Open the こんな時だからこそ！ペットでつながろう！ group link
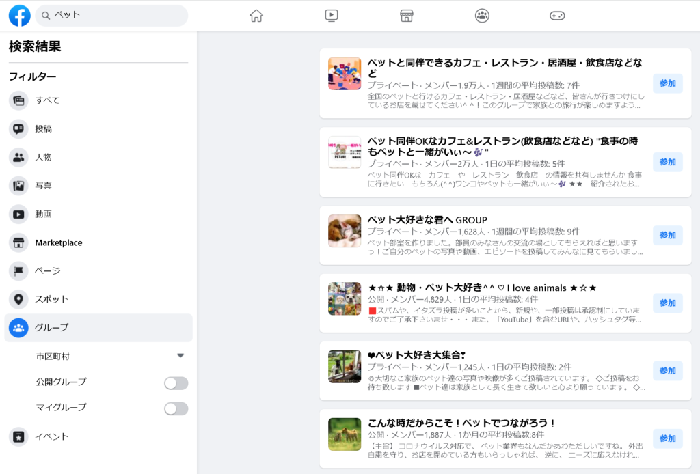This screenshot has height=474, width=700. [461, 423]
